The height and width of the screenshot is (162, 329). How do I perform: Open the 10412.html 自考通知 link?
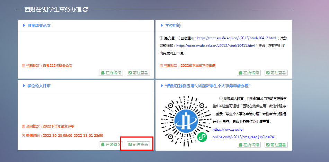click(x=237, y=38)
